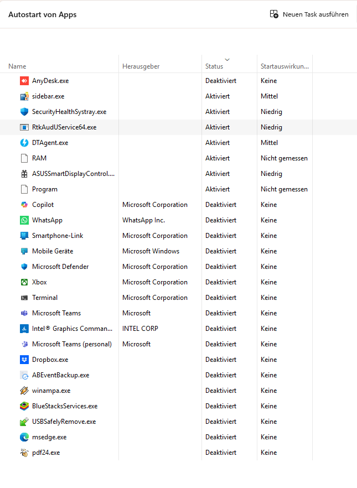Run a new task via Neuen Task ausführen
357x488 pixels.
click(309, 14)
